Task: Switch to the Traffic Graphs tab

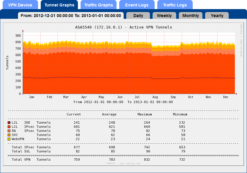Action: point(99,5)
